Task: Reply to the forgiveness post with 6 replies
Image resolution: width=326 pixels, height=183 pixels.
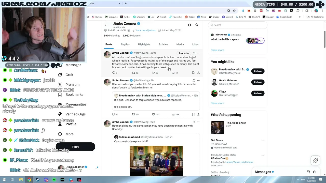Action: click(x=115, y=73)
